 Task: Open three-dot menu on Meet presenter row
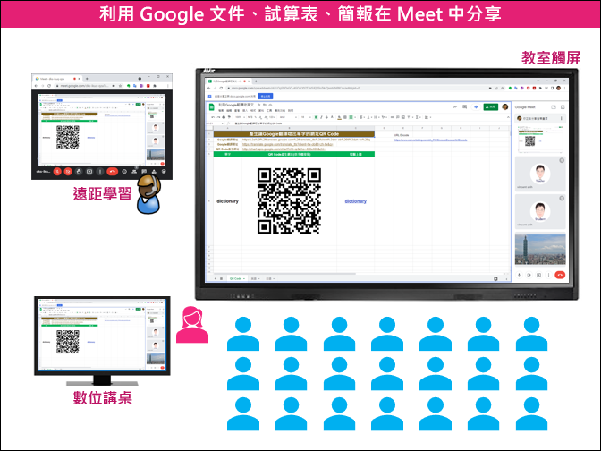tap(561, 118)
